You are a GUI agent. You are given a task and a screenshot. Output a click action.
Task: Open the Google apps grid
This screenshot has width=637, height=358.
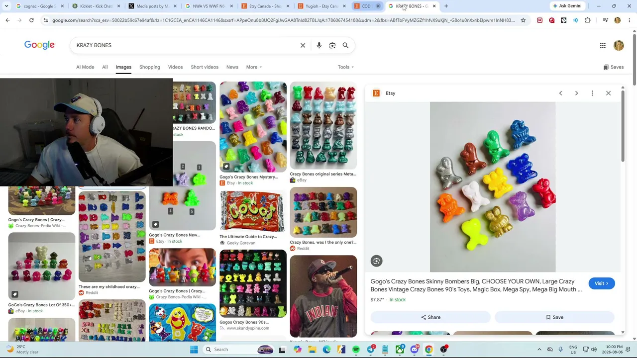pyautogui.click(x=603, y=46)
